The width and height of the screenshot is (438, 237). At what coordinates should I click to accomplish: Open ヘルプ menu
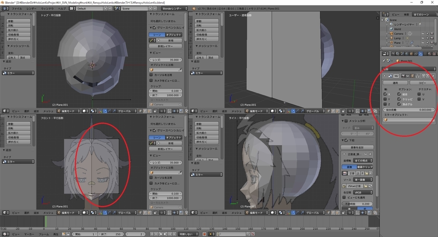point(62,9)
